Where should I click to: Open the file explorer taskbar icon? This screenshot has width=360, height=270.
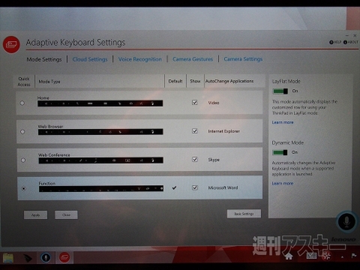point(8,258)
